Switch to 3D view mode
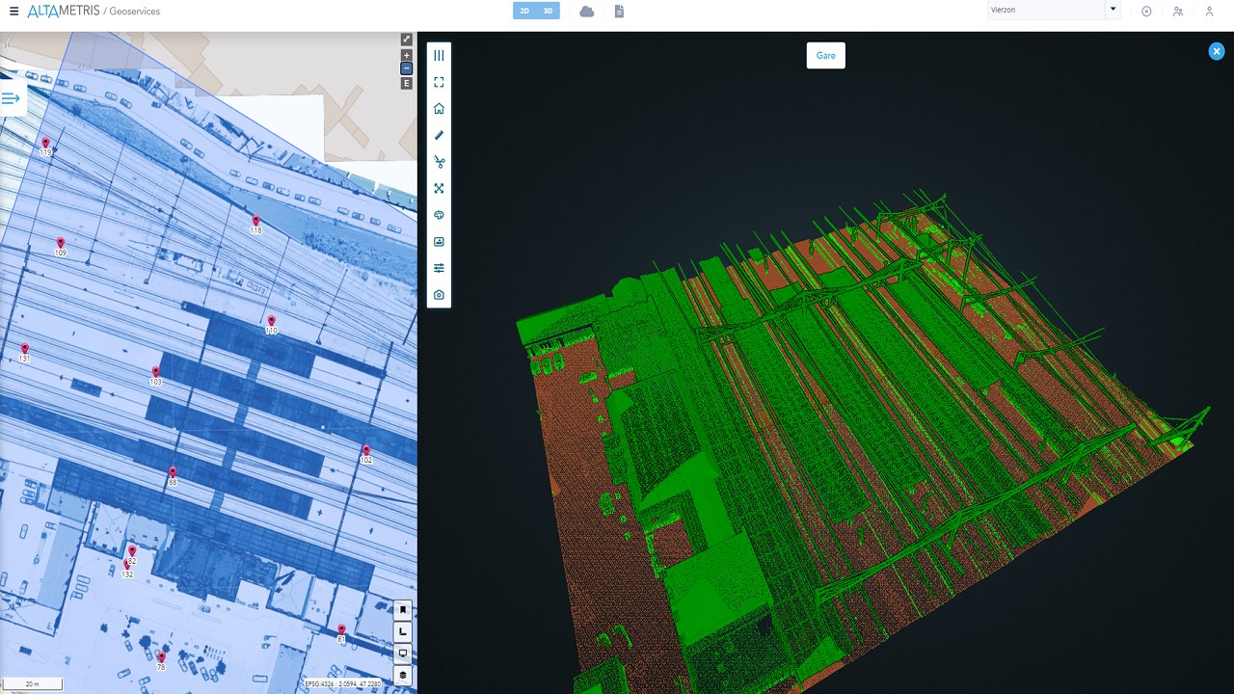 point(549,11)
